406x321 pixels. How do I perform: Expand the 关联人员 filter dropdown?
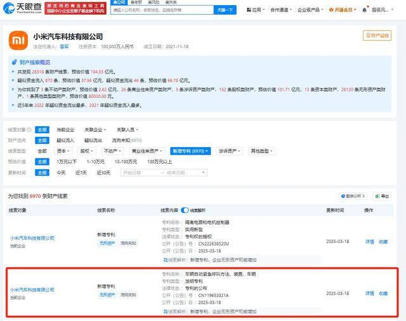click(128, 129)
